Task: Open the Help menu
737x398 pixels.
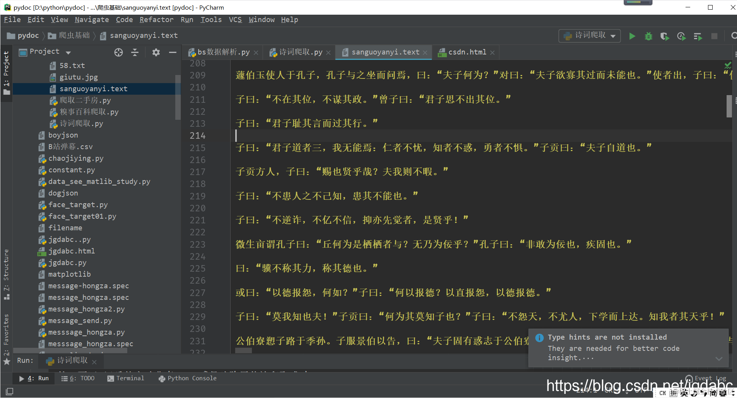Action: 289,20
